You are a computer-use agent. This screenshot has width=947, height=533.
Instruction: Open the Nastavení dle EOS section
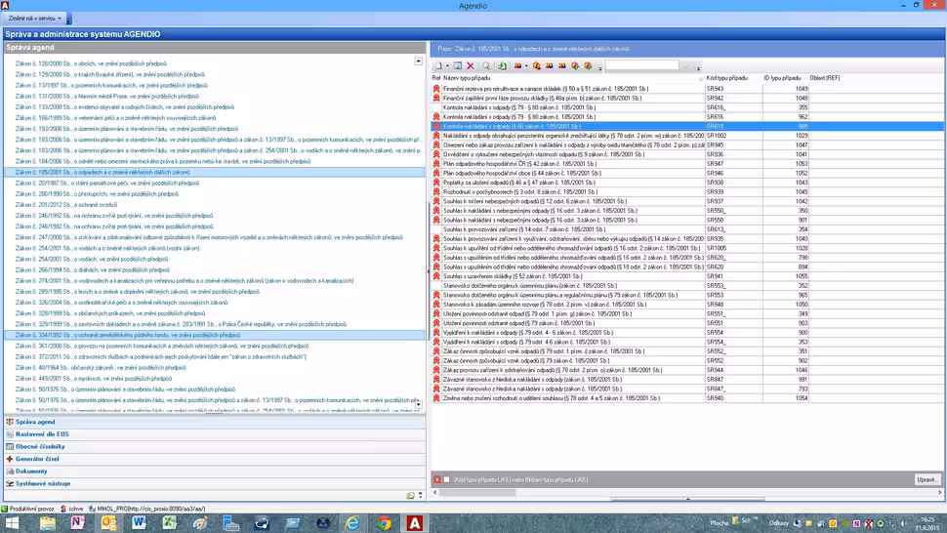pyautogui.click(x=42, y=433)
